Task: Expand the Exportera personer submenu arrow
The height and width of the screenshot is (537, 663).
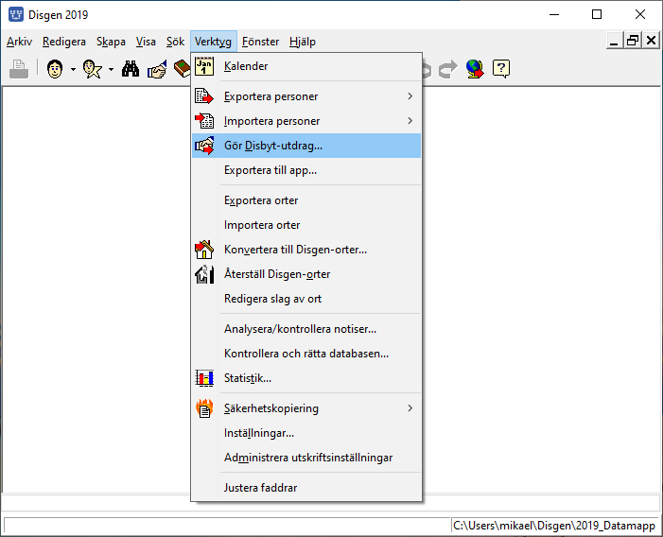Action: tap(410, 96)
